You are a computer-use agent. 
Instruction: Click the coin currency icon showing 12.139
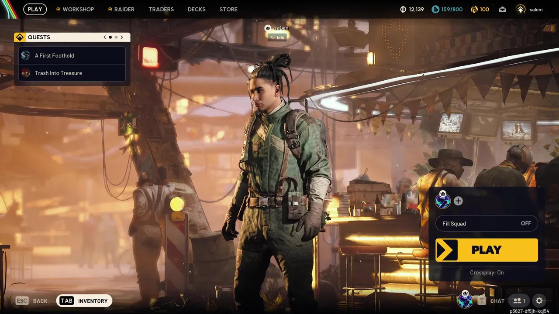pyautogui.click(x=403, y=9)
